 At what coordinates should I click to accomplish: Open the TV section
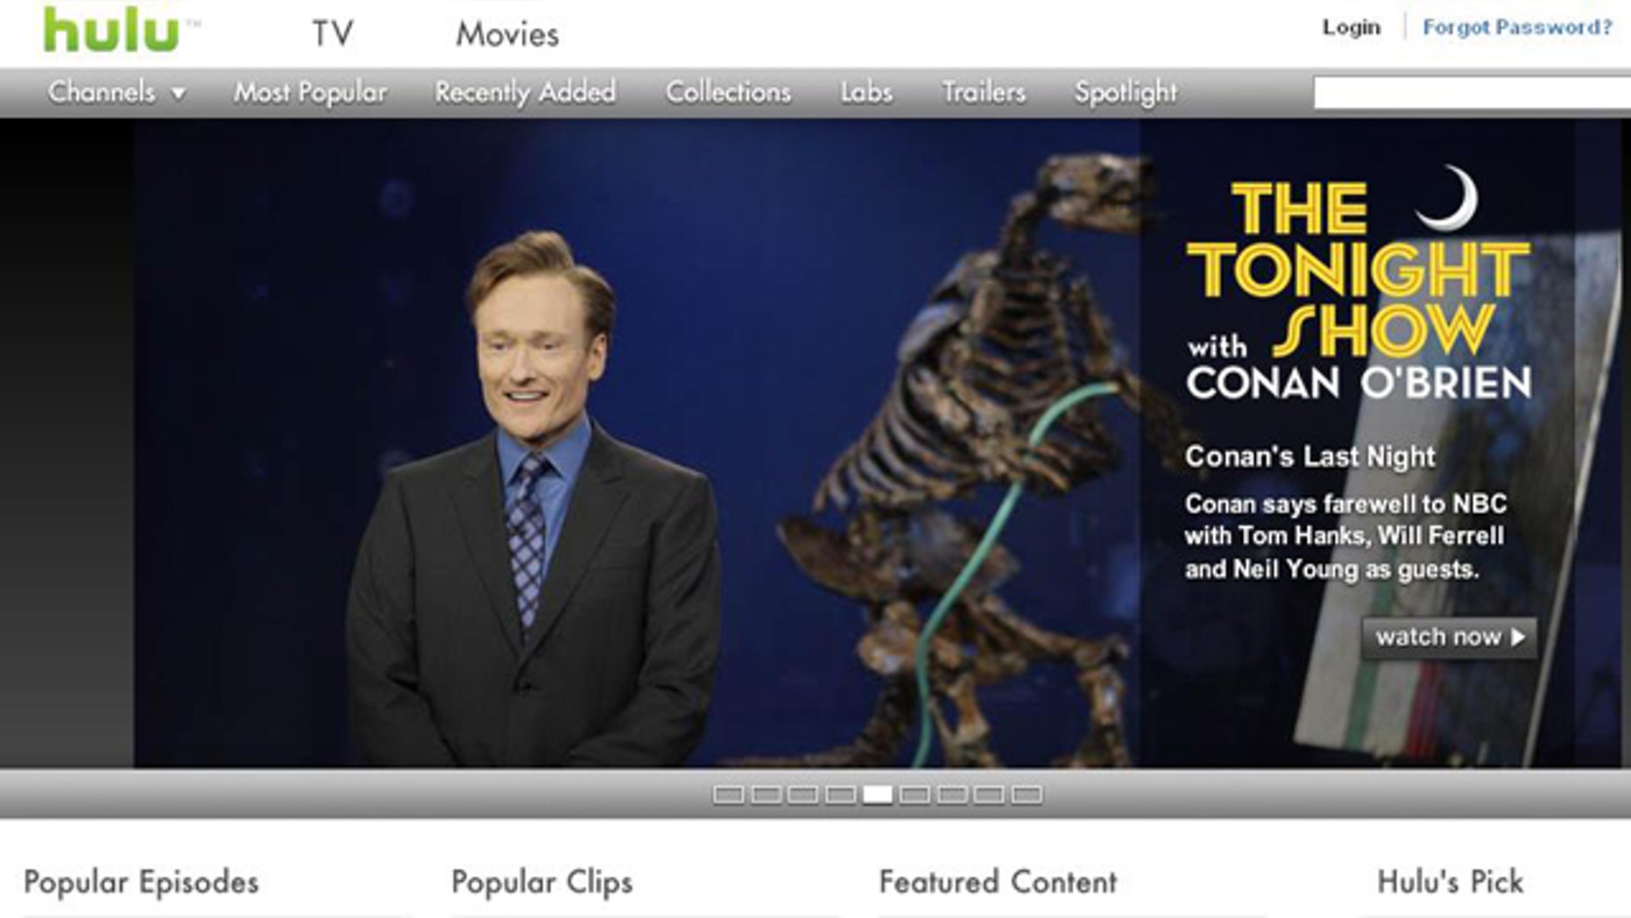[x=333, y=34]
